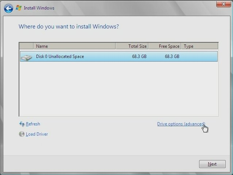Go back with the blue arrow button

tap(8, 8)
